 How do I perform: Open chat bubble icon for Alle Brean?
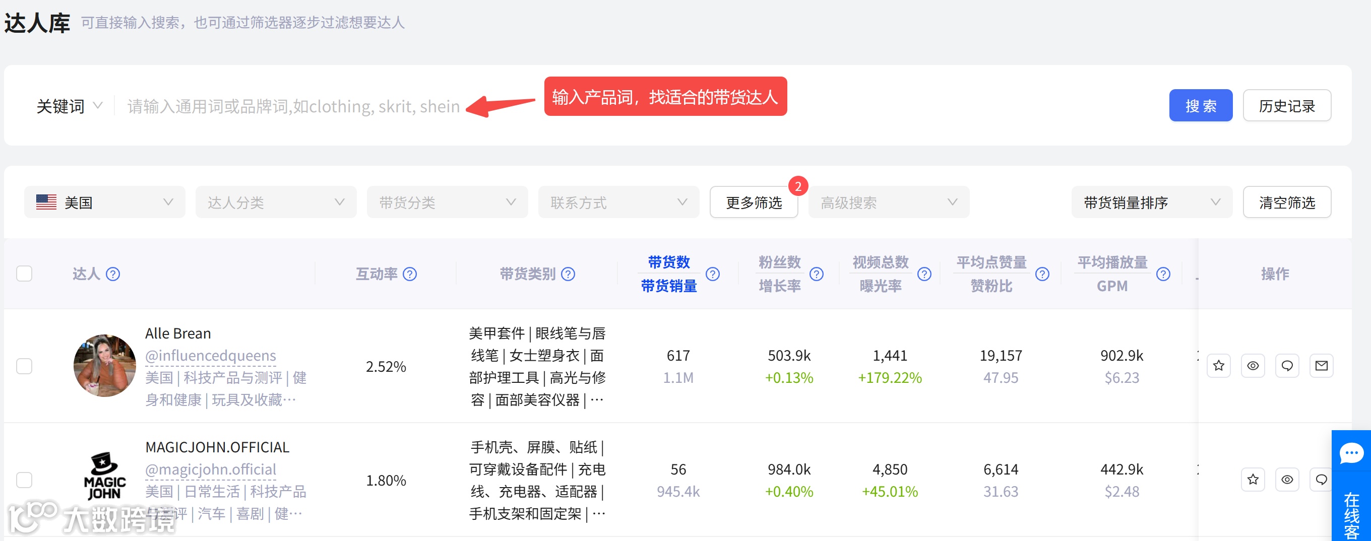pyautogui.click(x=1287, y=366)
